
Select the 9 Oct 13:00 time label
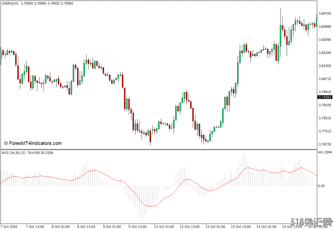[137, 226]
